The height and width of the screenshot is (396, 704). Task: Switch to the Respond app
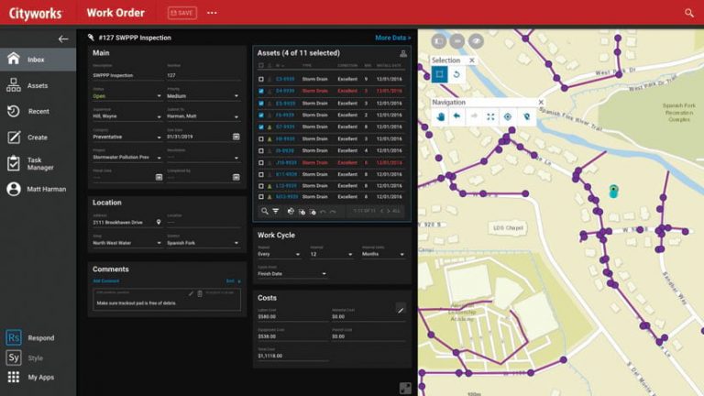click(x=38, y=337)
